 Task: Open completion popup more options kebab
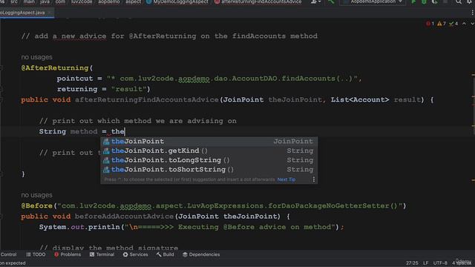[x=313, y=179]
